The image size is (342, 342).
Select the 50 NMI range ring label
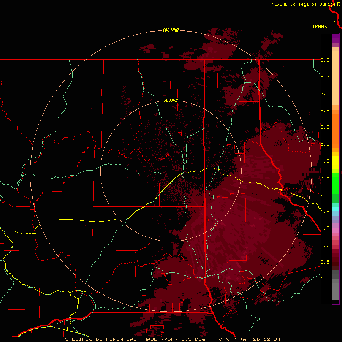(x=171, y=100)
